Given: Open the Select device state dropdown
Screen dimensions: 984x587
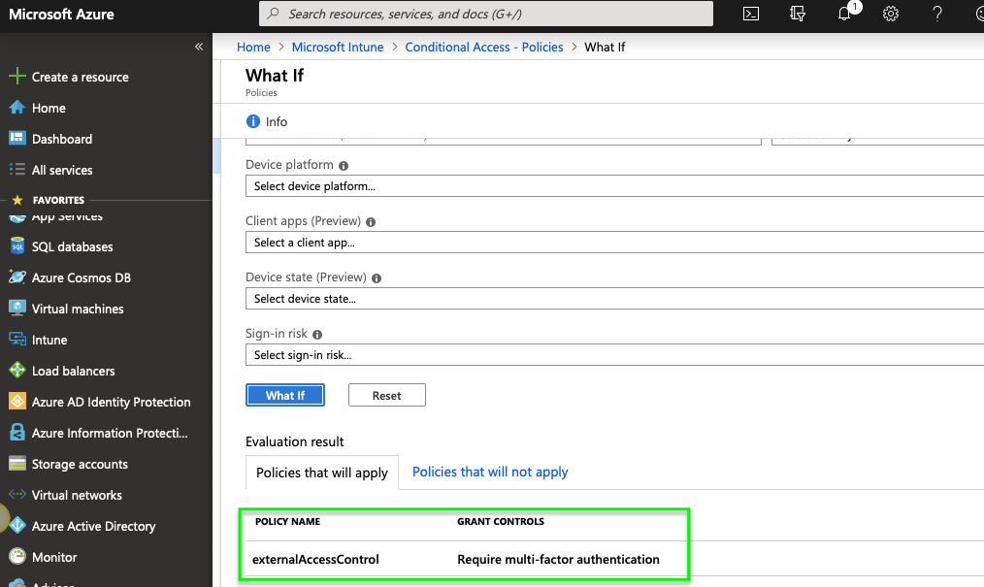Looking at the screenshot, I should 614,299.
